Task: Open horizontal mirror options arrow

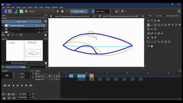Action: (x=119, y=11)
